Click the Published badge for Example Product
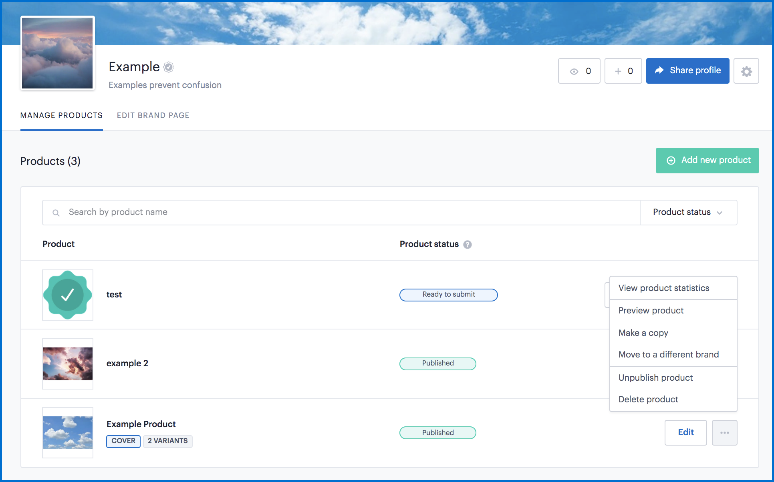 click(x=438, y=433)
